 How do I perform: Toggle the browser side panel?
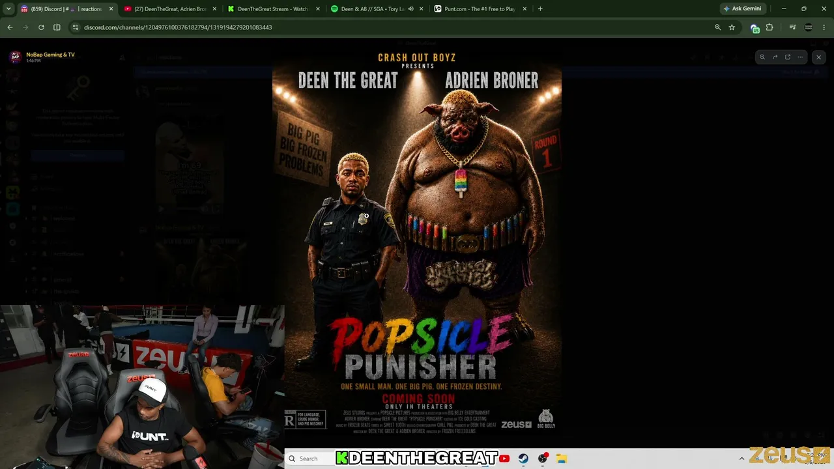coord(57,27)
